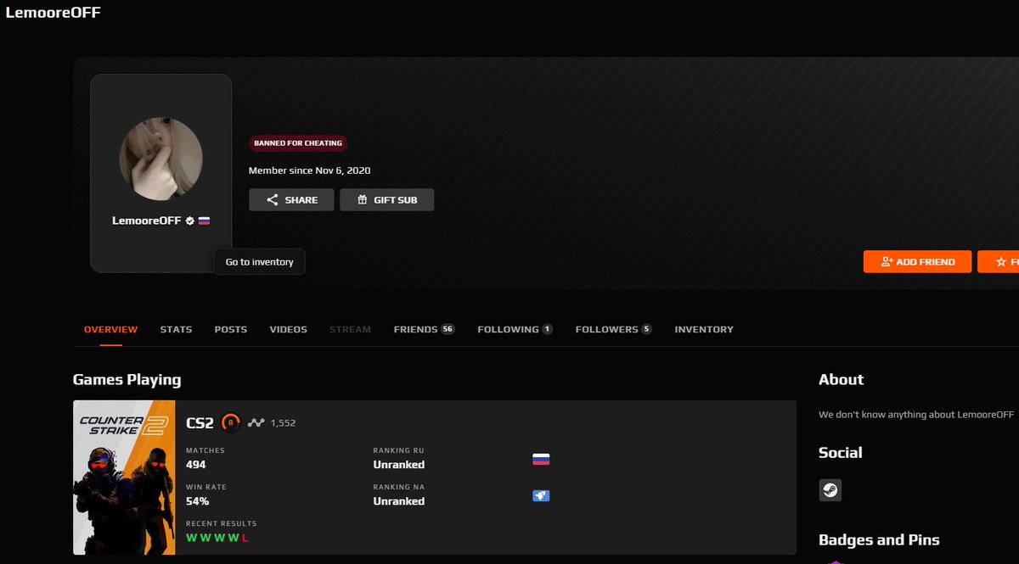Open the profile avatar picture
1019x564 pixels.
point(161,159)
